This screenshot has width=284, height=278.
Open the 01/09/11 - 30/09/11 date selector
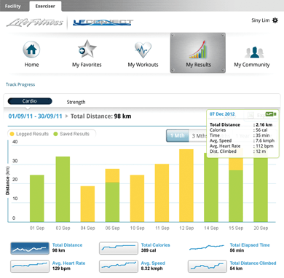pos(35,116)
